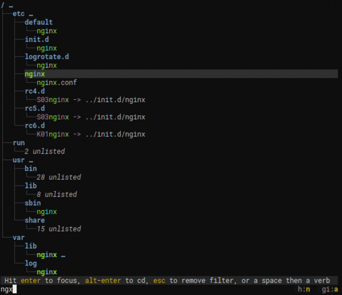Screen dimensions: 342x295
Task: Select the log directory under var
Action: tap(31, 264)
